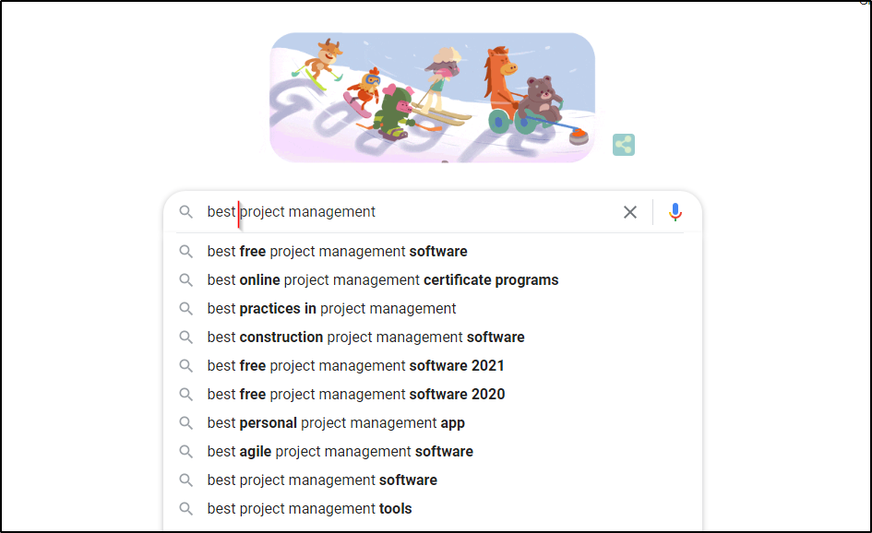Screen dimensions: 872x533
Task: Click magnifier icon beside 'best construction project management software'
Action: point(186,337)
